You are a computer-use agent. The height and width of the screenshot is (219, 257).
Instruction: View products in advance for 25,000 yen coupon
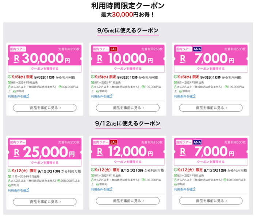pyautogui.click(x=45, y=202)
